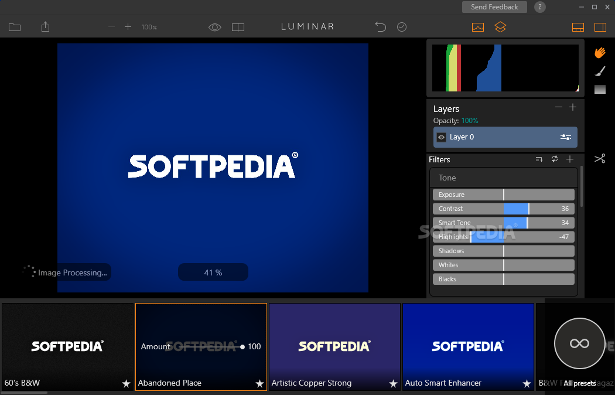This screenshot has width=615, height=395.
Task: Adjust the Shadows slider
Action: 504,251
